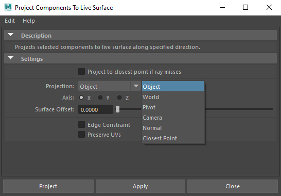Screen dimensions: 281x196
Task: Choose Pivot projection option
Action: (x=173, y=107)
